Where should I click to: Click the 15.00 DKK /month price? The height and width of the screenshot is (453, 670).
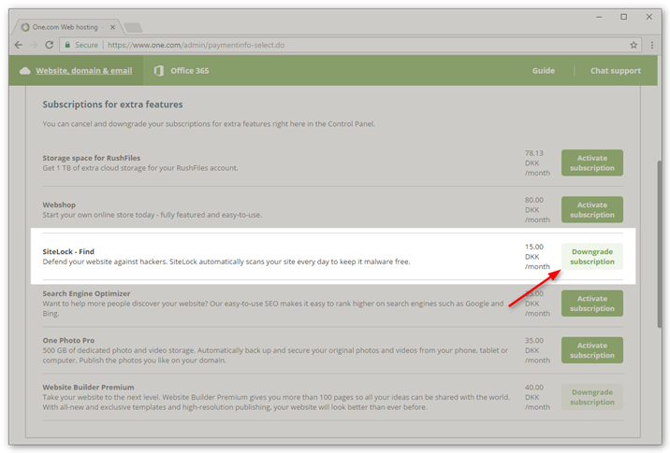537,257
